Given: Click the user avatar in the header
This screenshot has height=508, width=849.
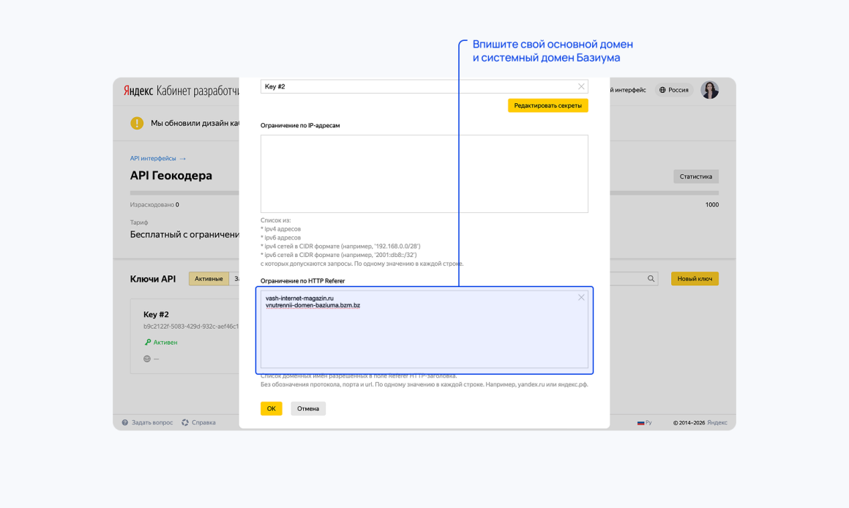Looking at the screenshot, I should [709, 90].
